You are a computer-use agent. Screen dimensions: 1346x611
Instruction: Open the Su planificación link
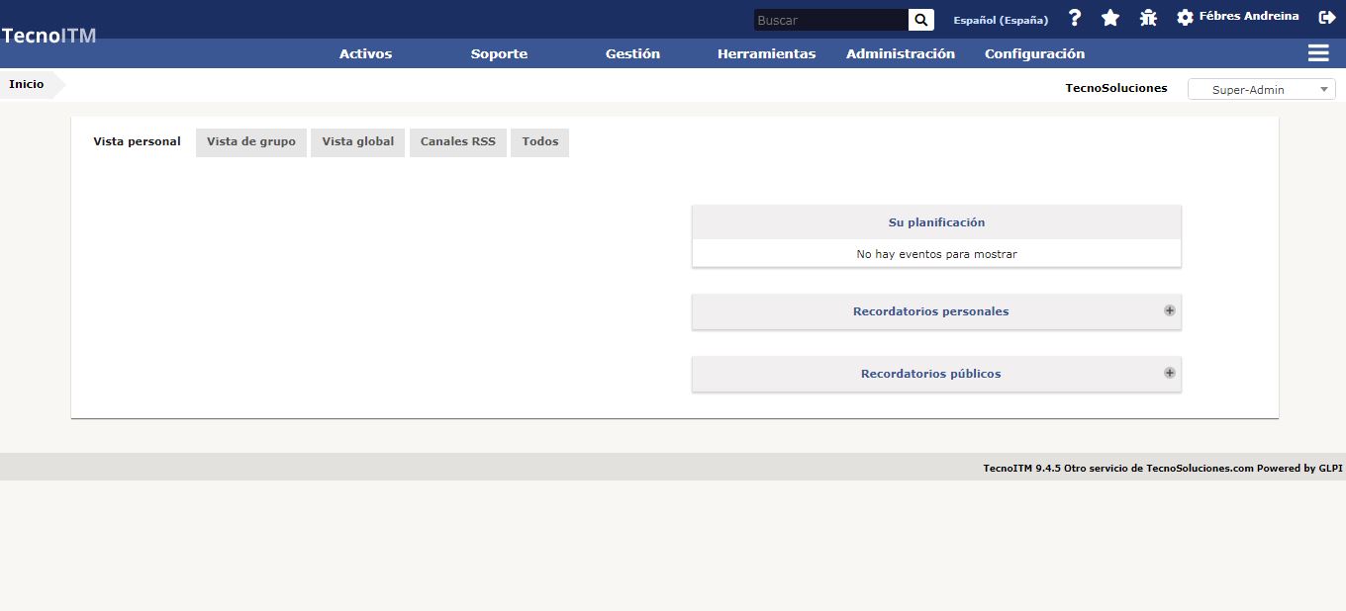(x=936, y=222)
